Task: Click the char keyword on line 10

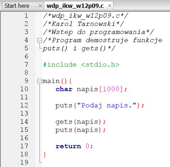Action: point(64,89)
